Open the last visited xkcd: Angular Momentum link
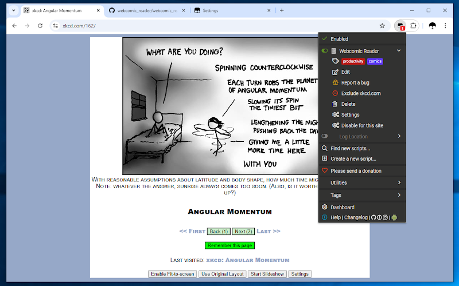This screenshot has width=459, height=286. tap(248, 260)
